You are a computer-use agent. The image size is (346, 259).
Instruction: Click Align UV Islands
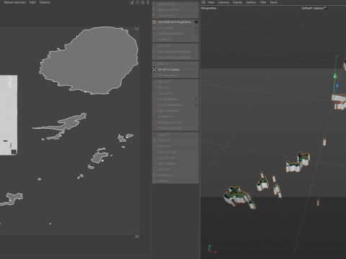click(175, 111)
